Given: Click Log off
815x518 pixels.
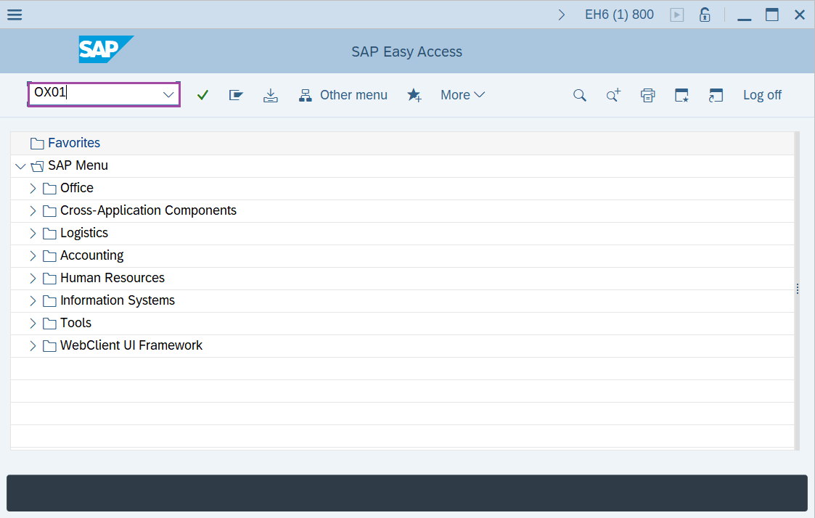Looking at the screenshot, I should [x=762, y=94].
